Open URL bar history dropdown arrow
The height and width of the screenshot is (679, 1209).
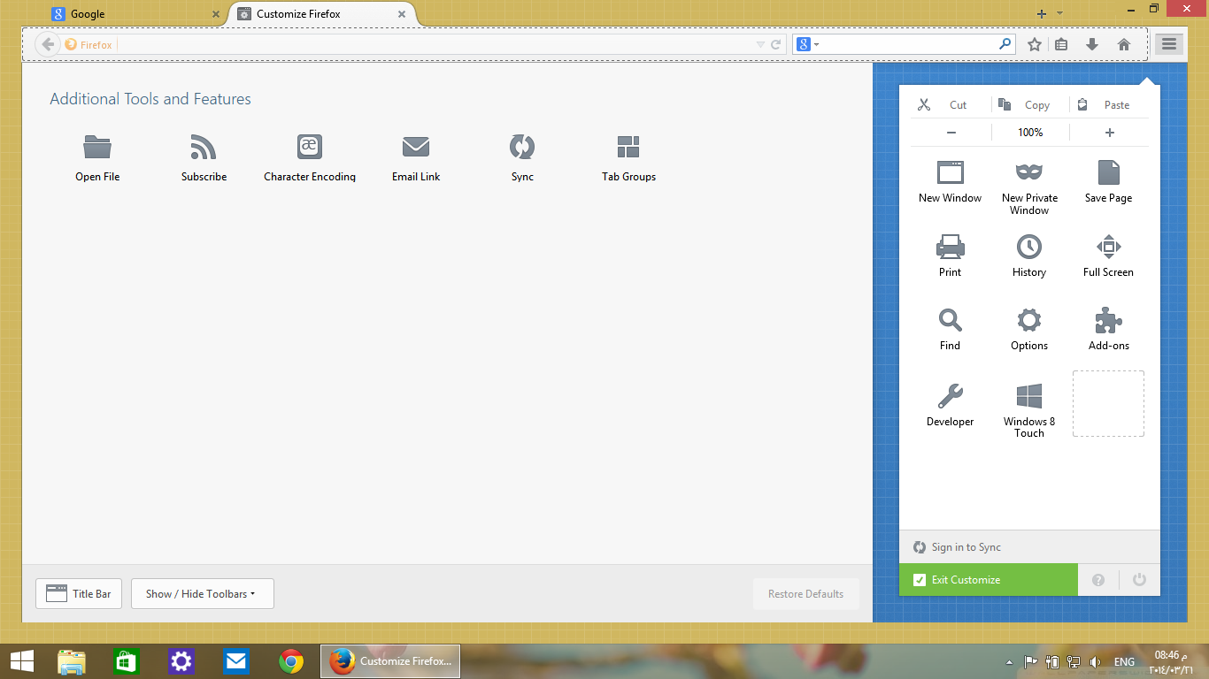760,44
